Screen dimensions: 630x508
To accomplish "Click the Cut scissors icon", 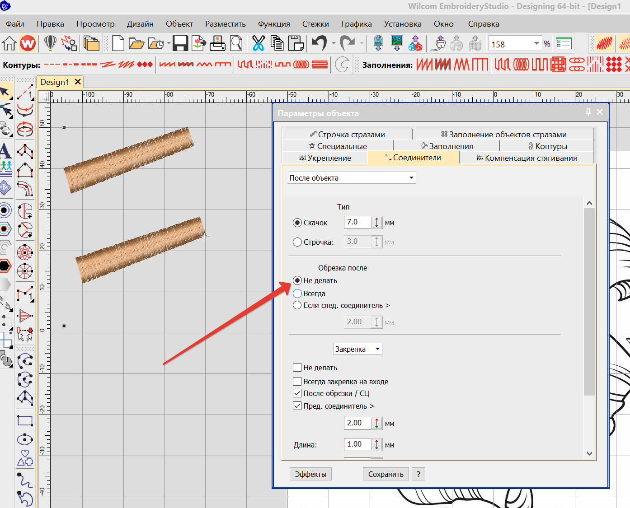I will click(258, 44).
